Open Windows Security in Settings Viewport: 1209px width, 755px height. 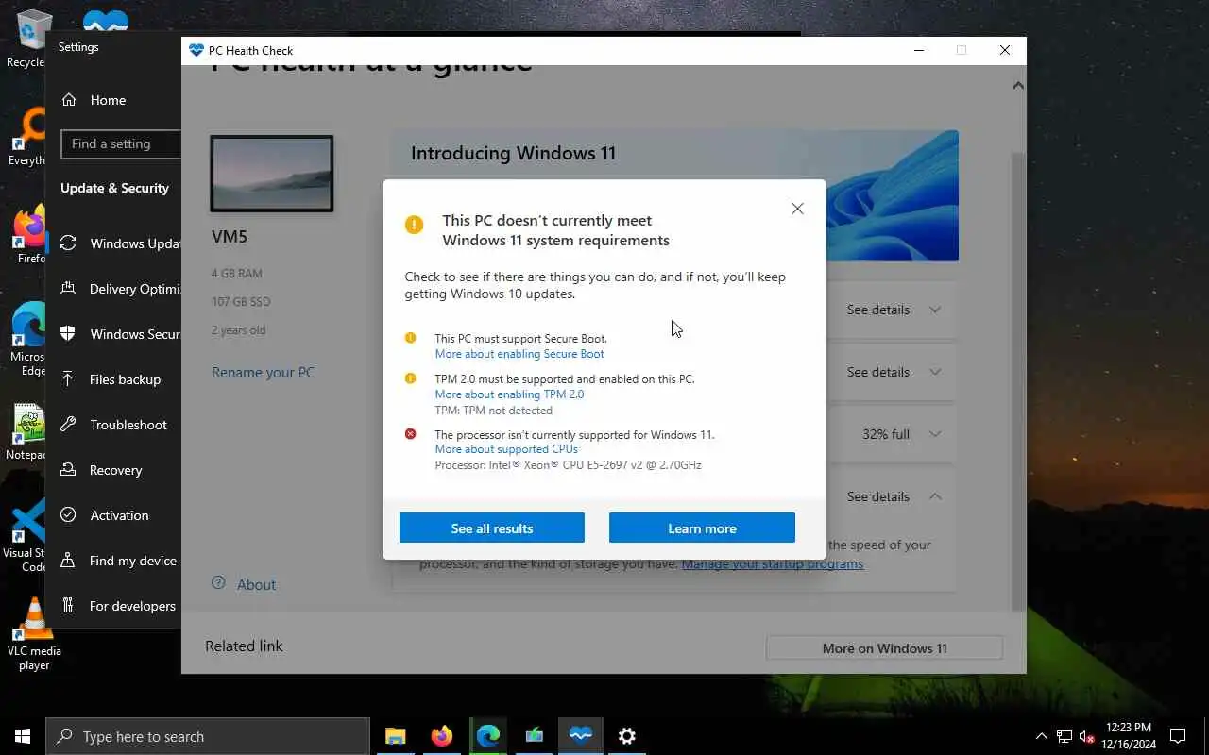(x=114, y=334)
